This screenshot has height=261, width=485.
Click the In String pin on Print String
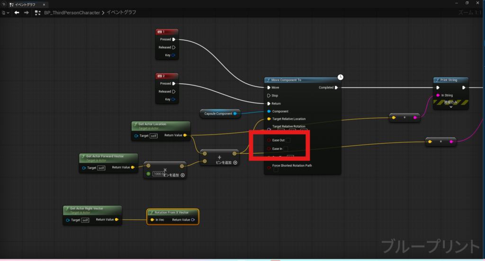438,96
